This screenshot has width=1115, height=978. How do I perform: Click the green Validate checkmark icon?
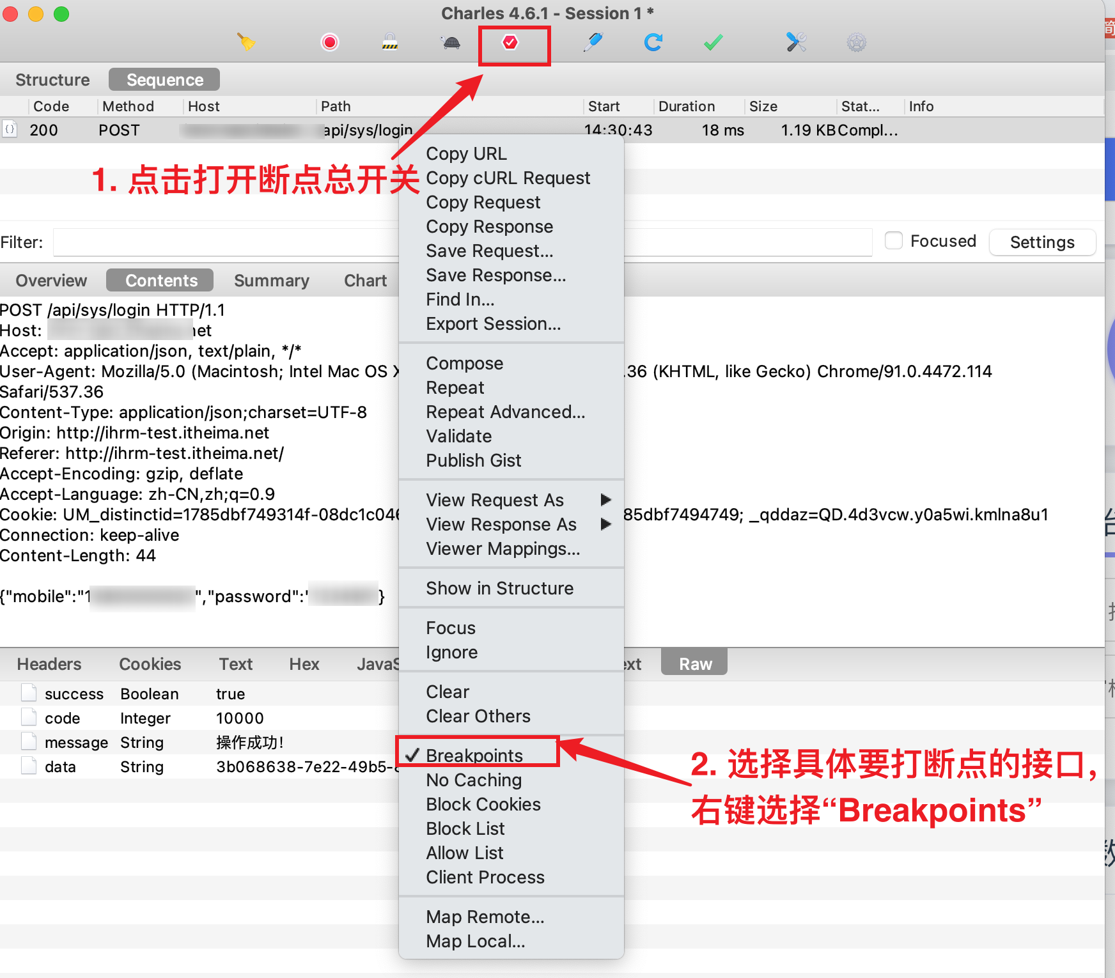coord(713,42)
